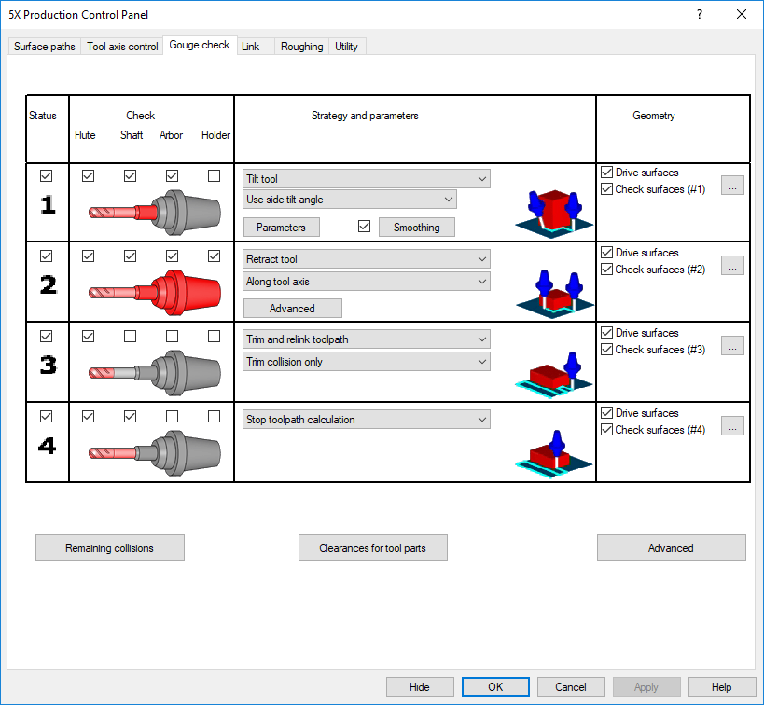Image resolution: width=764 pixels, height=705 pixels.
Task: Open Clearances for tool parts
Action: (373, 548)
